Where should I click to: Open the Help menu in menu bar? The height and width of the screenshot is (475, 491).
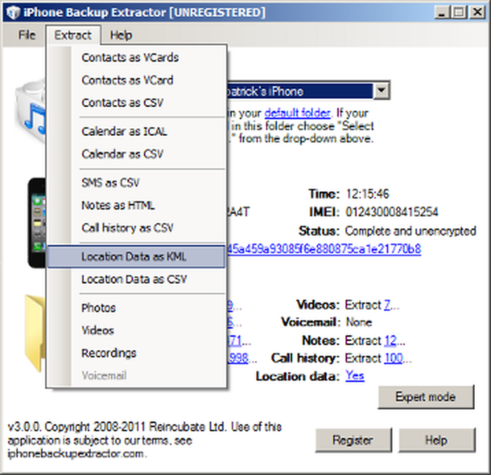(x=121, y=35)
